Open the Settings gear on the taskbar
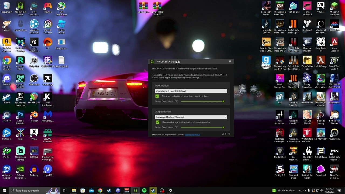This screenshot has height=194, width=345. tap(171, 190)
